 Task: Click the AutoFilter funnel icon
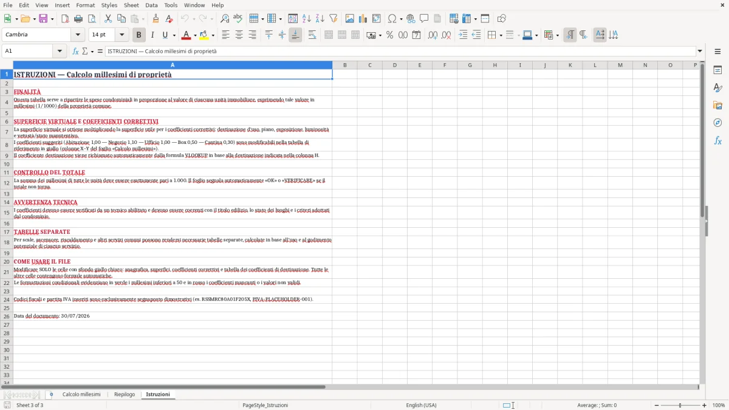[x=333, y=19]
